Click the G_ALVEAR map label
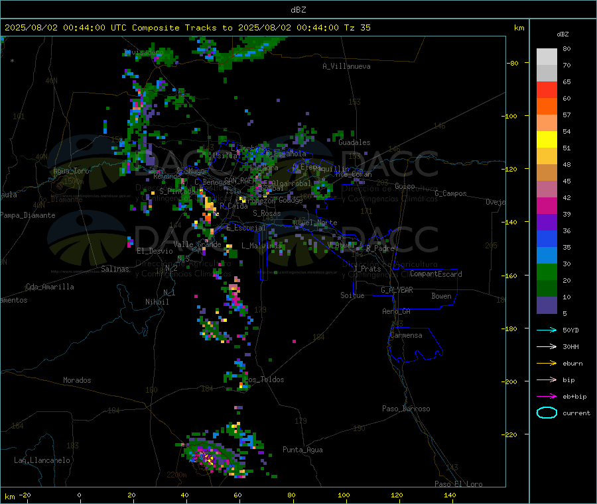 pyautogui.click(x=397, y=290)
